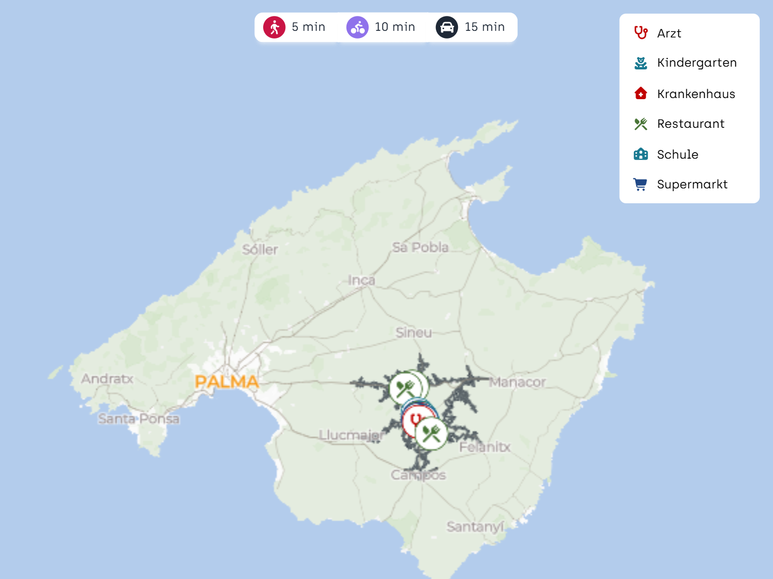The image size is (773, 579).
Task: Open the restaurant marker nearest Felanitx
Action: coord(431,434)
